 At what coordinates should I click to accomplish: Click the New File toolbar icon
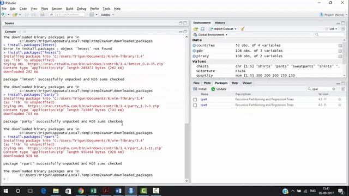(4, 15)
